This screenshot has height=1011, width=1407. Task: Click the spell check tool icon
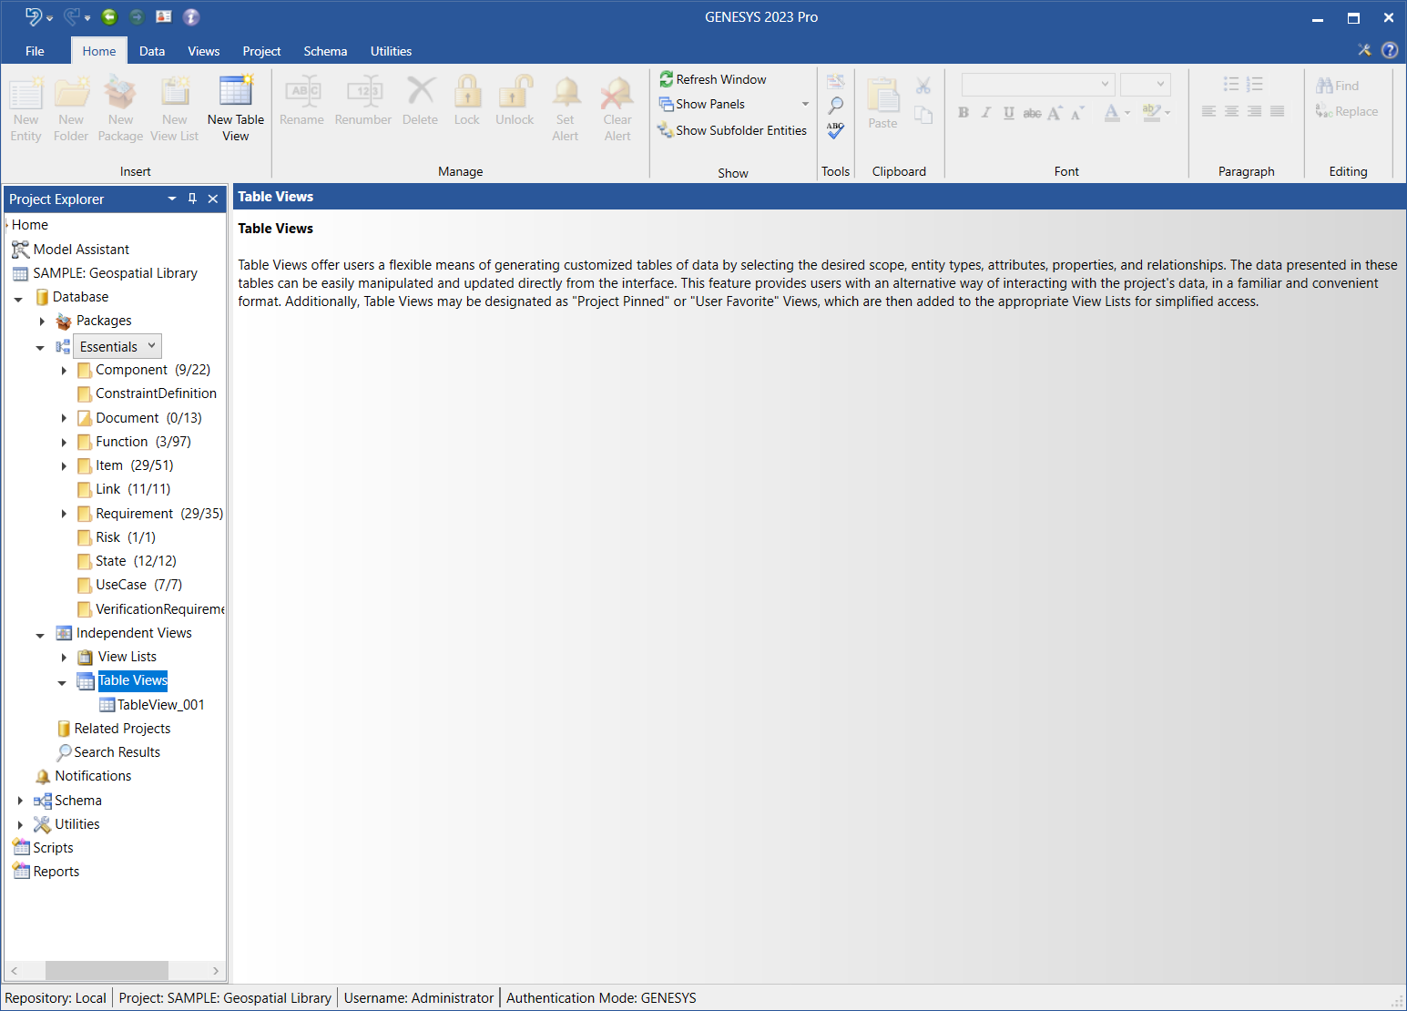[835, 130]
